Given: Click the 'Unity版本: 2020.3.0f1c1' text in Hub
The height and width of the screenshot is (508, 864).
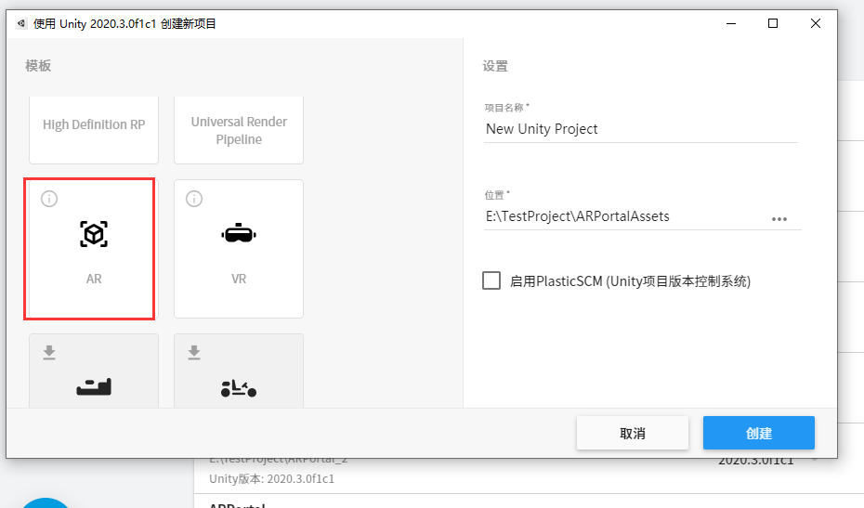Looking at the screenshot, I should tap(271, 479).
